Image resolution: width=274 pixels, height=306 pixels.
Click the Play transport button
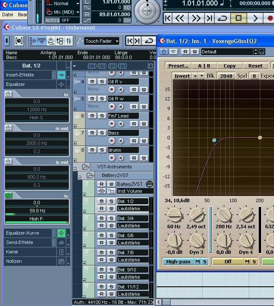click(255, 18)
